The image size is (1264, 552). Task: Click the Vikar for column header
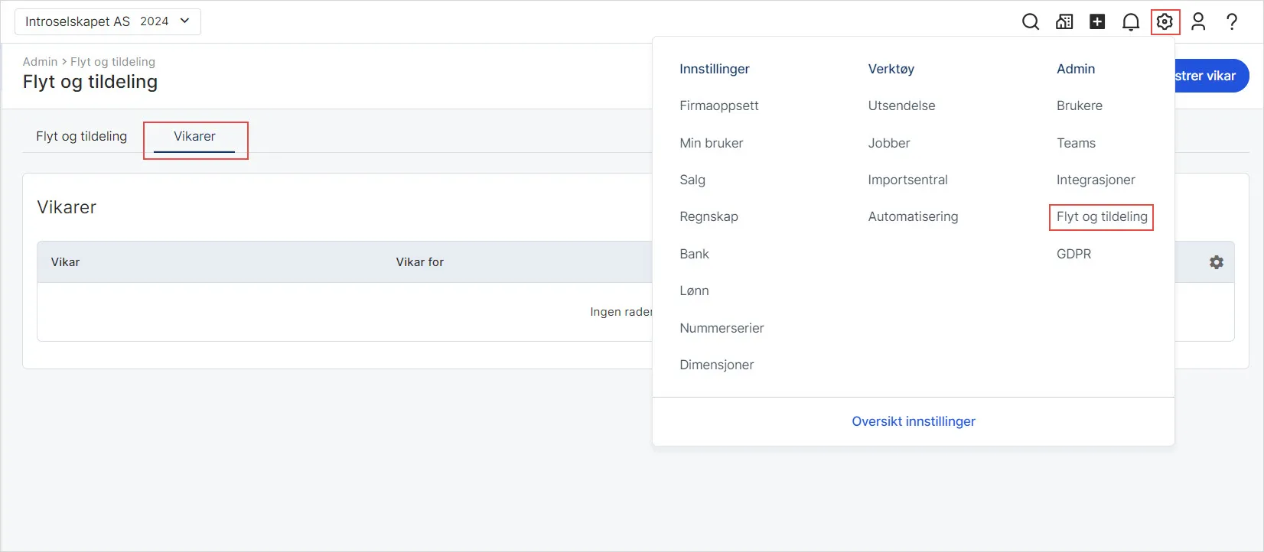(420, 262)
